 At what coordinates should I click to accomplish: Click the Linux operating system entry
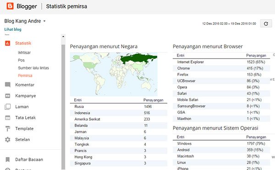point(181,163)
